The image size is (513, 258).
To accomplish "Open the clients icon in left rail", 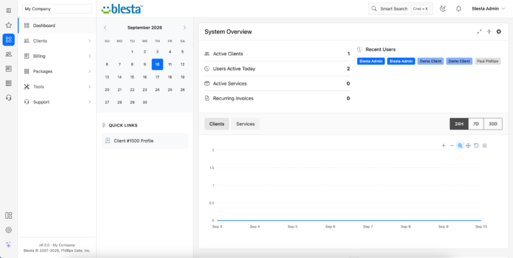I will [x=8, y=55].
